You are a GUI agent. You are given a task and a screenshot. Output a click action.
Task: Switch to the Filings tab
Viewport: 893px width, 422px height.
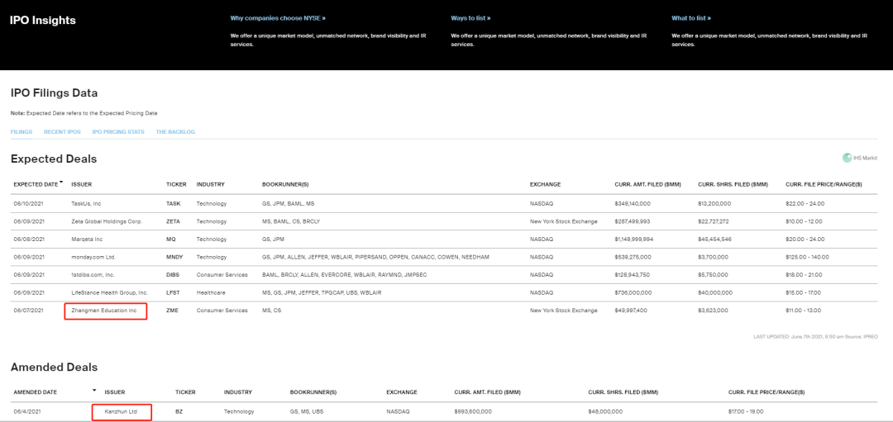tap(21, 132)
